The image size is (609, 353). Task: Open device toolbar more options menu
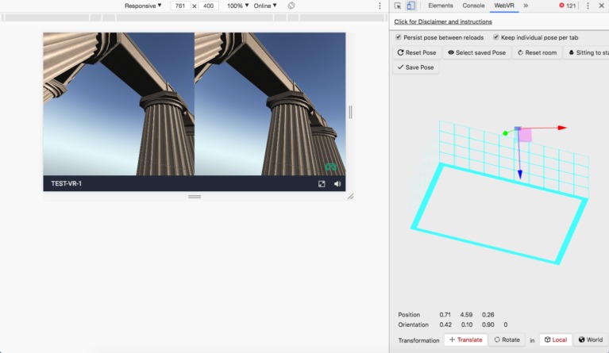coord(380,6)
